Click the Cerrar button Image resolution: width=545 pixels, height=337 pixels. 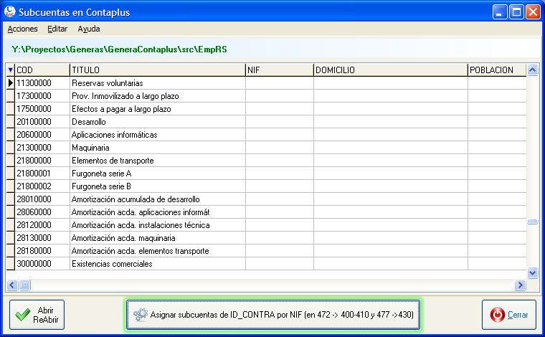(509, 315)
